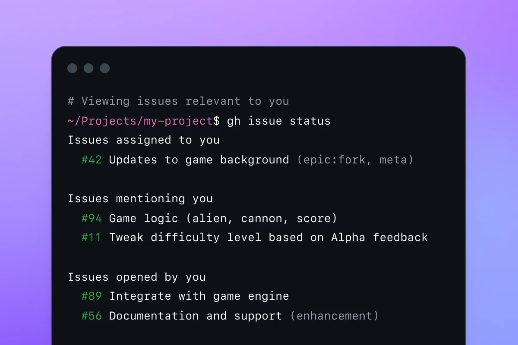Click 'Game logic (alien, cannon, score)' title
This screenshot has height=345, width=518.
coord(223,219)
